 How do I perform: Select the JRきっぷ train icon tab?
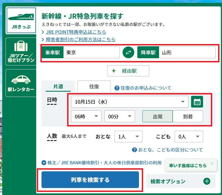[x=21, y=20]
